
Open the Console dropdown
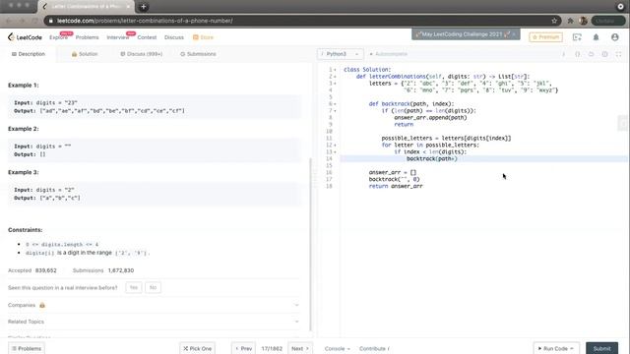point(337,348)
